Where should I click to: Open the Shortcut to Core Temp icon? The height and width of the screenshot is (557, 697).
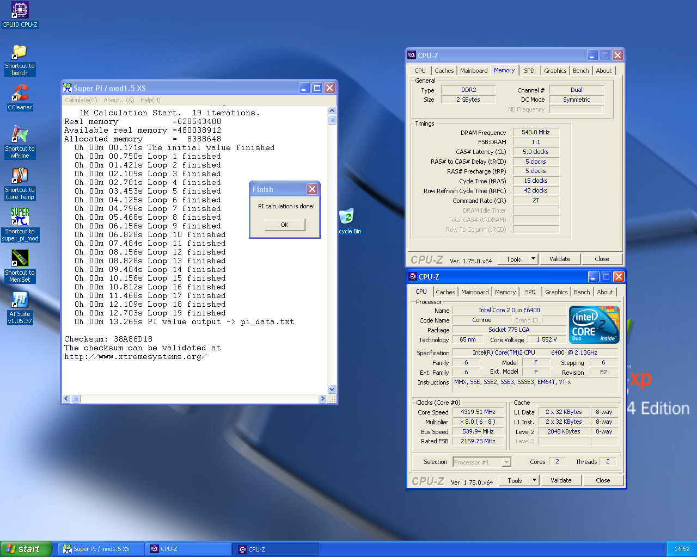(20, 184)
